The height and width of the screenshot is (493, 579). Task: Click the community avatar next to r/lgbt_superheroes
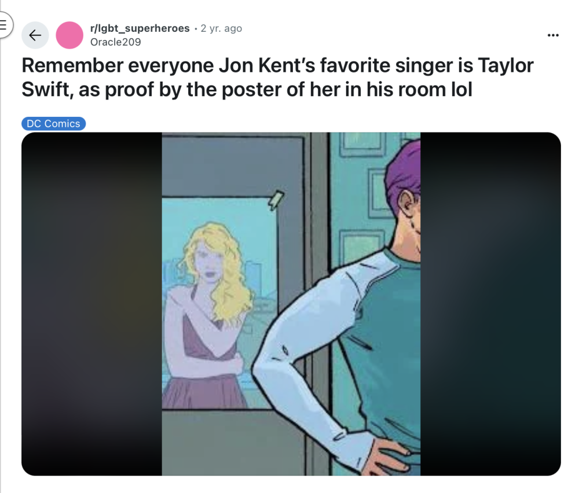pos(69,35)
